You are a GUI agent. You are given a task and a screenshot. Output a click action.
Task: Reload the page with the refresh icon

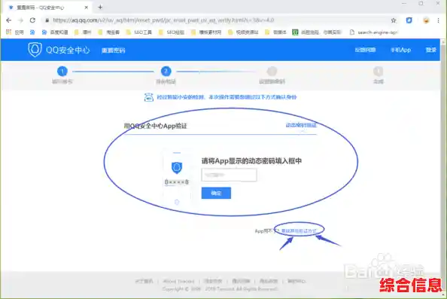[32, 20]
